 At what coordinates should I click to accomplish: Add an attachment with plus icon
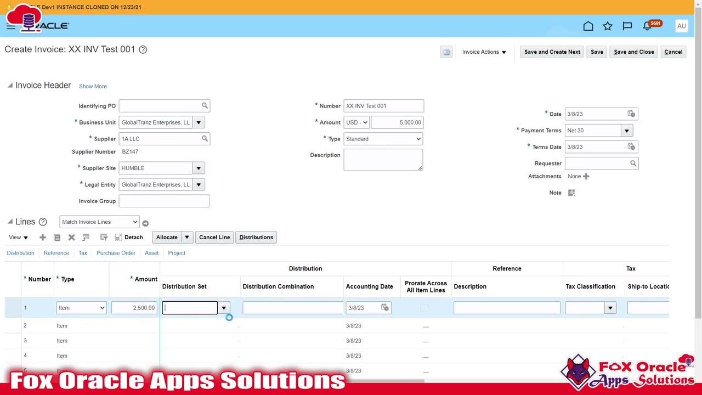click(x=586, y=176)
